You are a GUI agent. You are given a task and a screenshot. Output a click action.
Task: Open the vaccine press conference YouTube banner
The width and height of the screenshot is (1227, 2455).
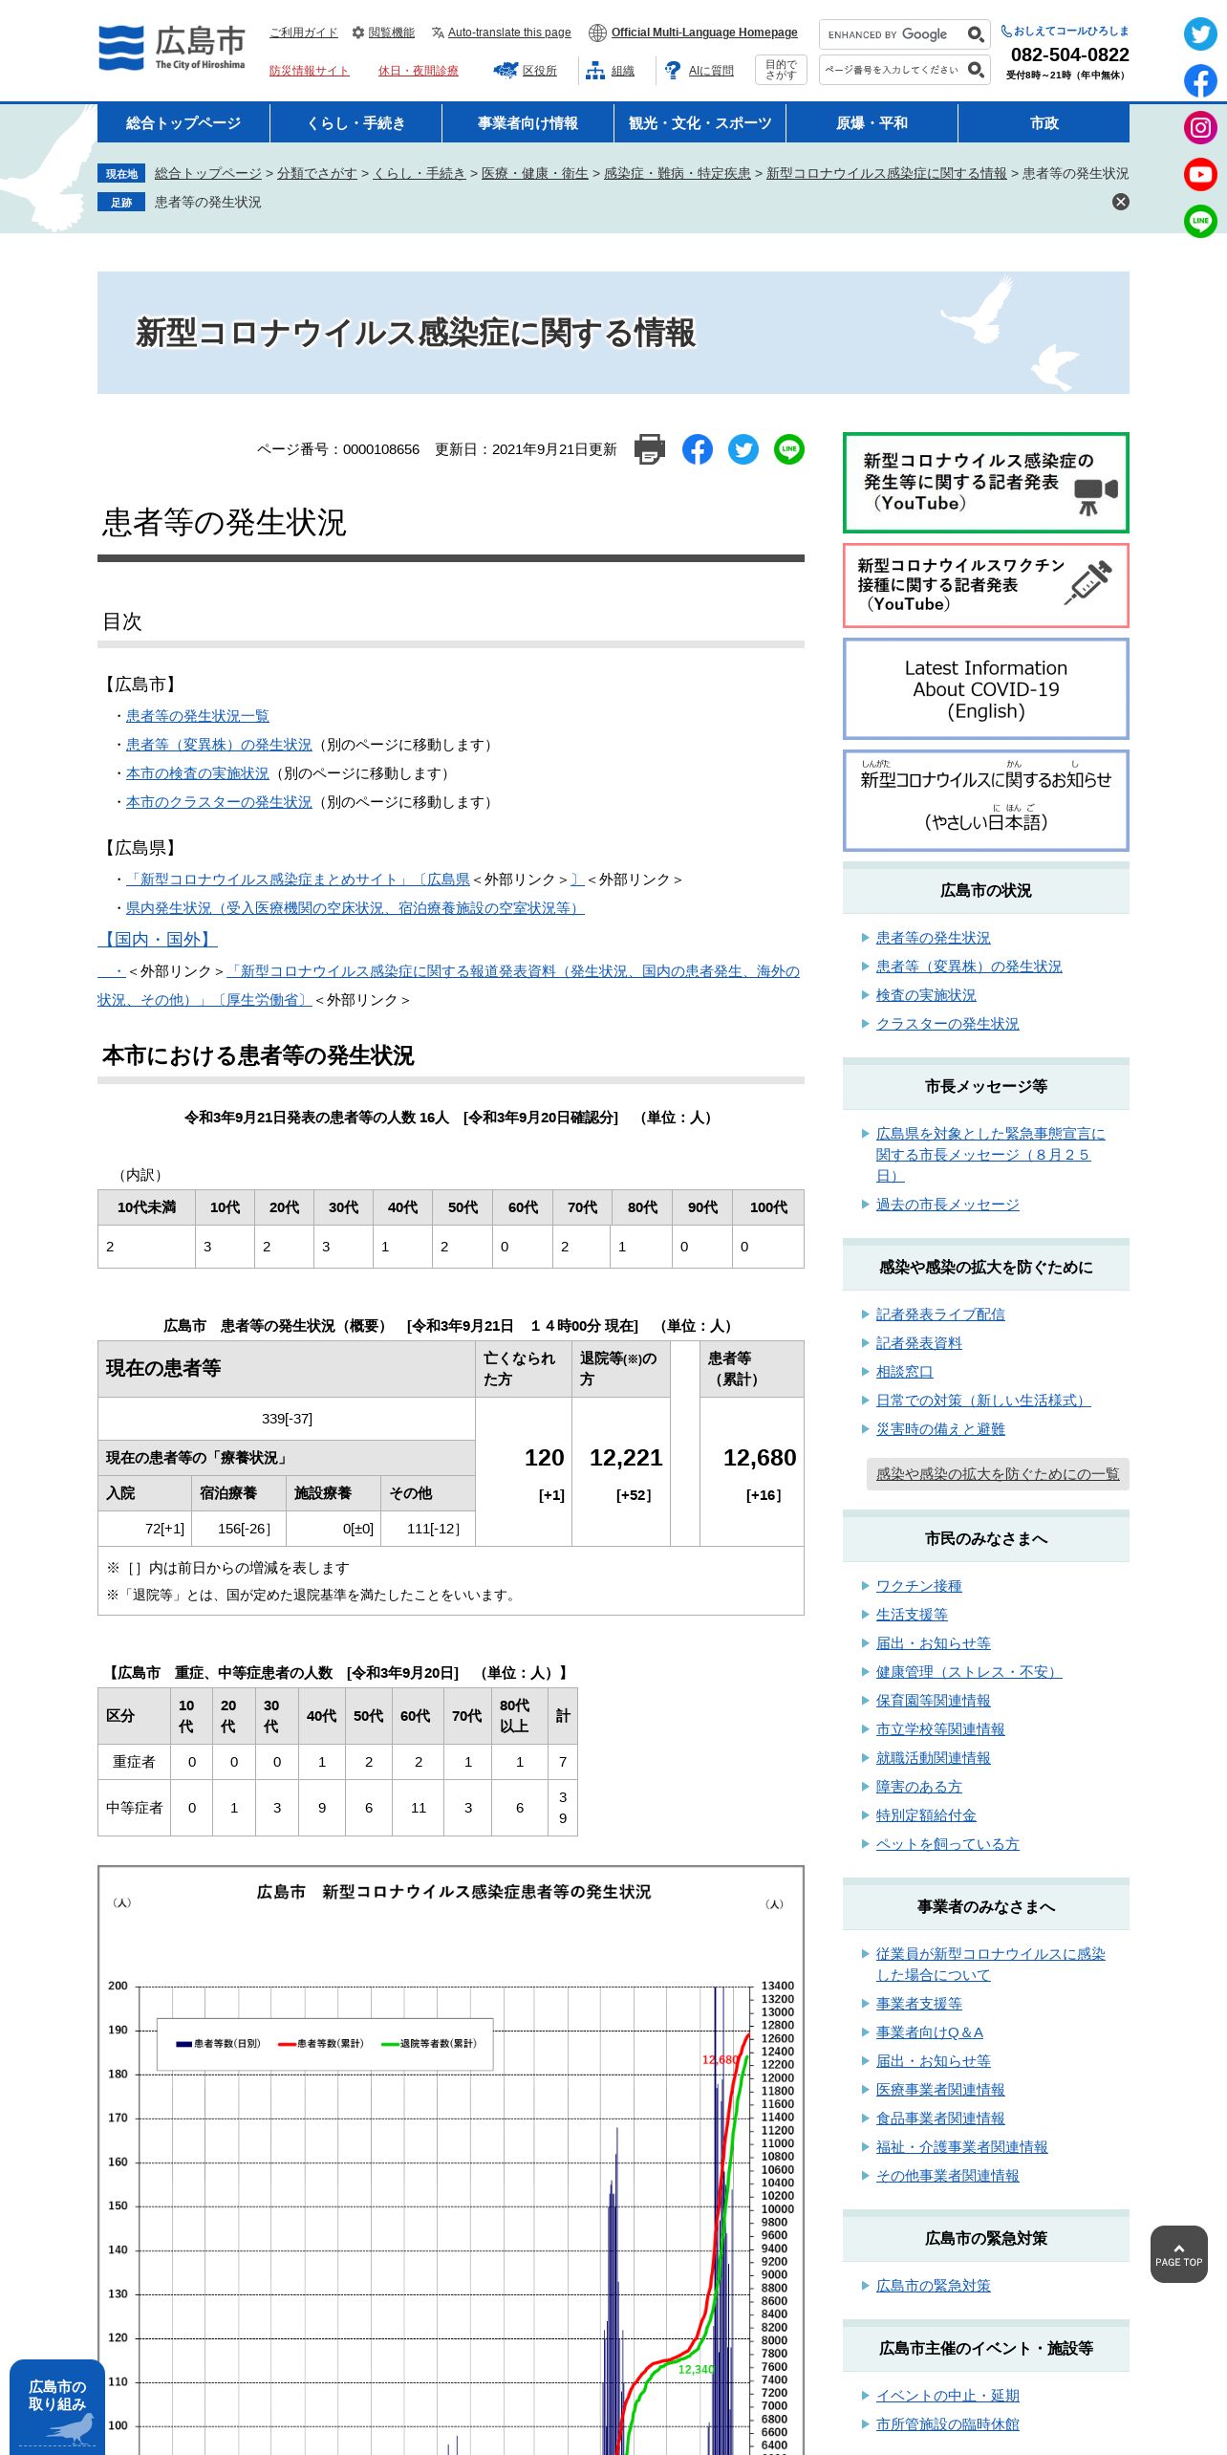coord(985,585)
